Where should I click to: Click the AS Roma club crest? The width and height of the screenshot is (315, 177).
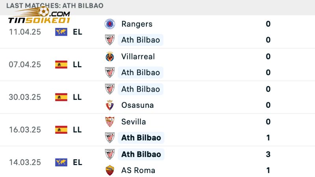(110, 170)
